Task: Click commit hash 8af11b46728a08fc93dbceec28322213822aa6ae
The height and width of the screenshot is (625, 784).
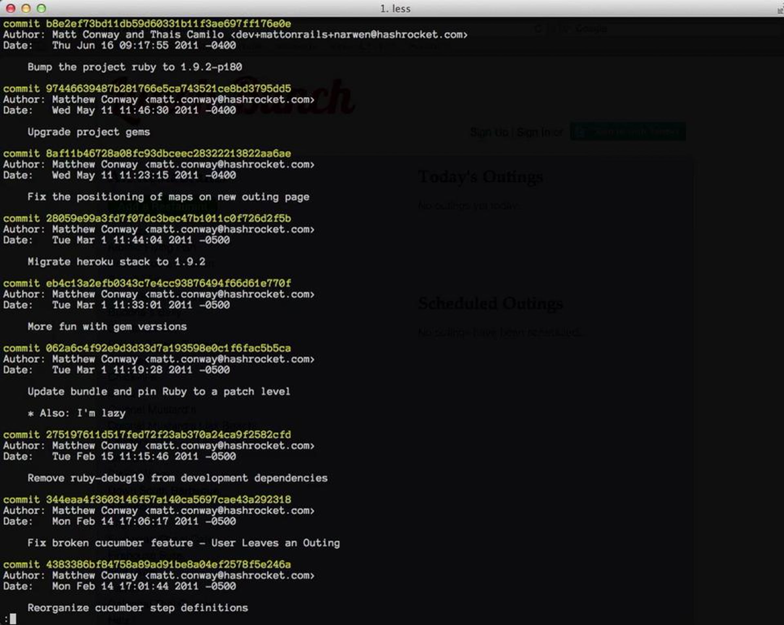Action: tap(168, 154)
